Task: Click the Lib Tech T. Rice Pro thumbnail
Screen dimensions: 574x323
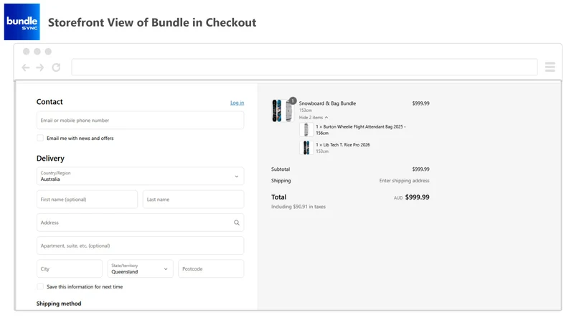Action: click(x=306, y=148)
